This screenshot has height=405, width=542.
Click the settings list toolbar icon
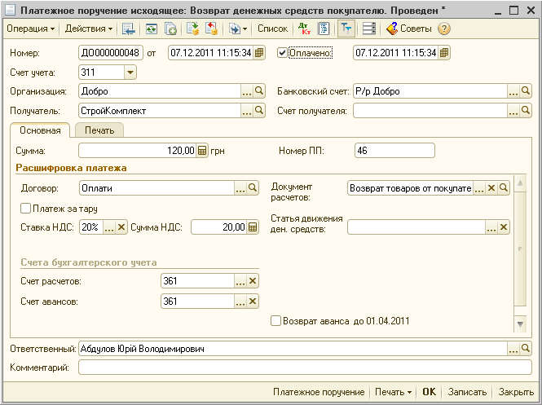pyautogui.click(x=369, y=29)
